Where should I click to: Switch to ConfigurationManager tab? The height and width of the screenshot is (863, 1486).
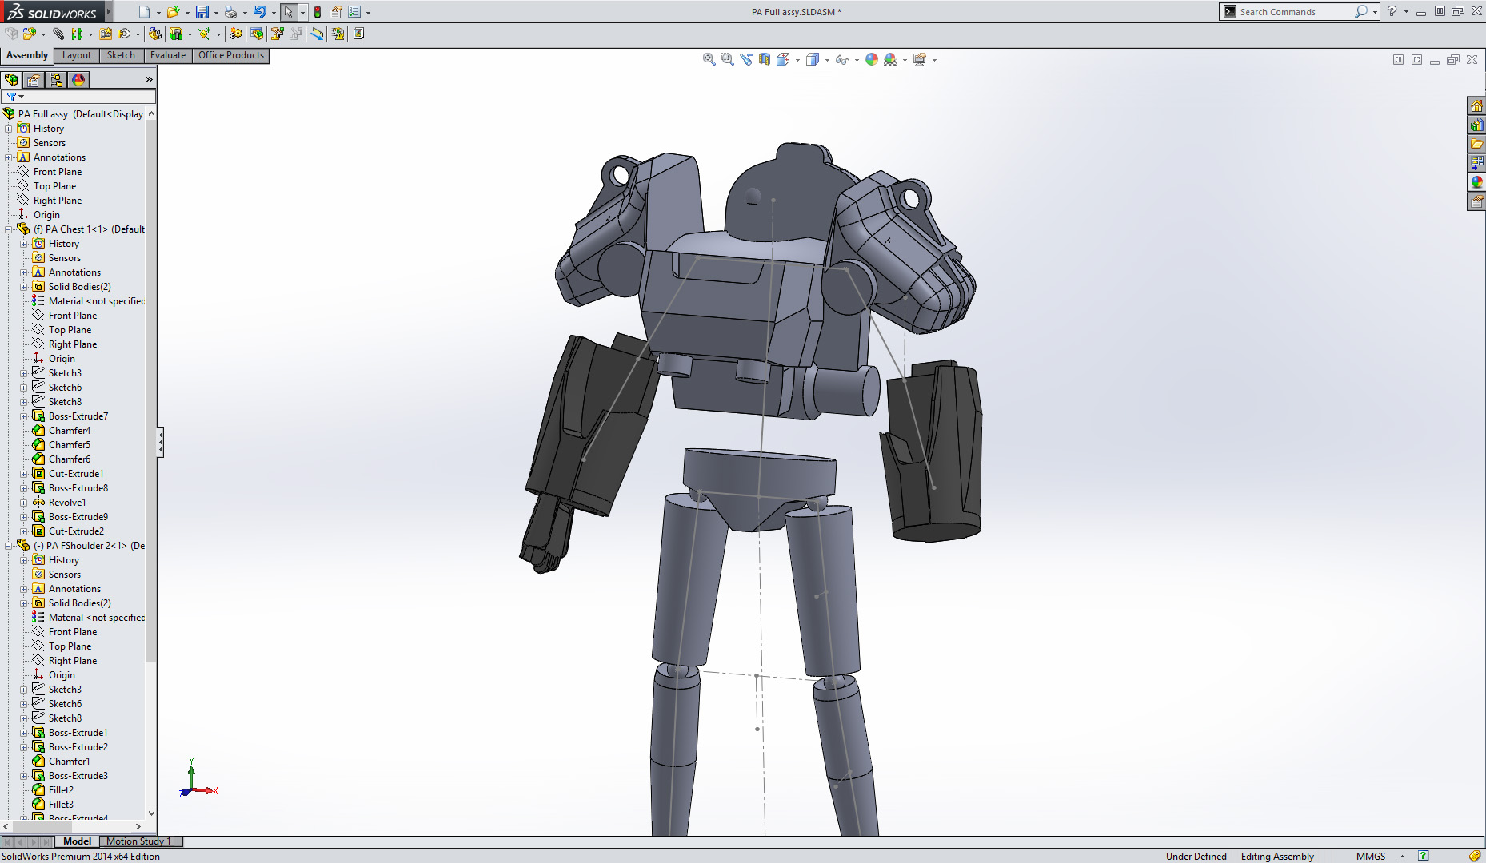56,80
